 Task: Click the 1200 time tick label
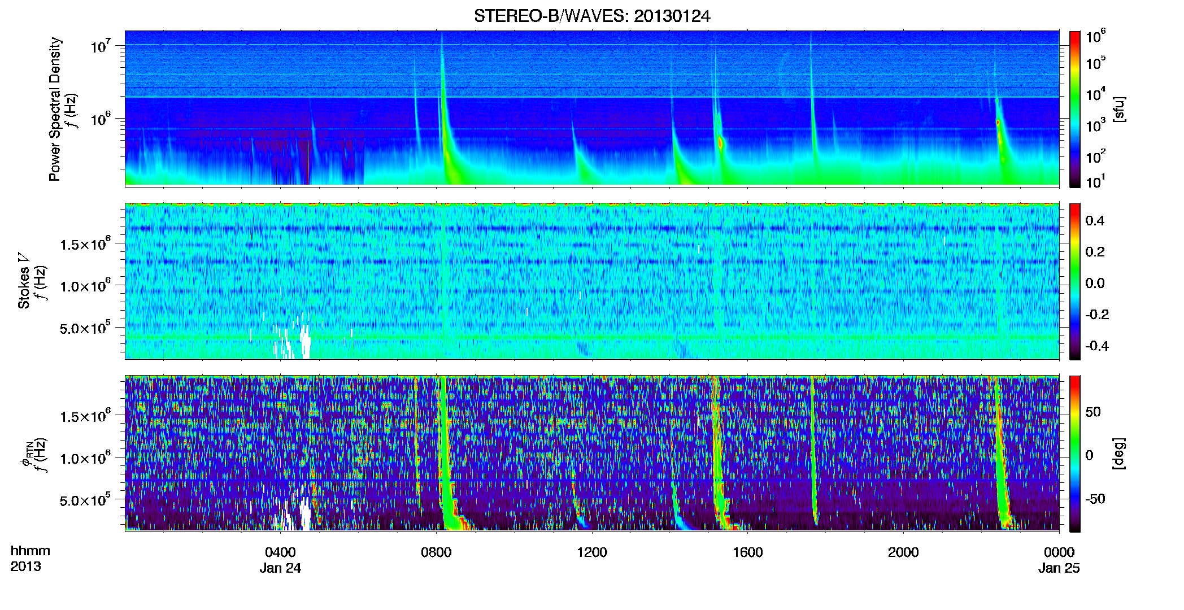tap(592, 552)
